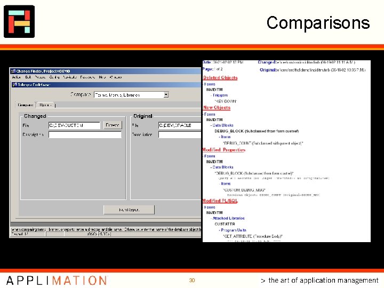Click the Change Finder title bar icon
This screenshot has width=384, height=288.
coord(13,71)
